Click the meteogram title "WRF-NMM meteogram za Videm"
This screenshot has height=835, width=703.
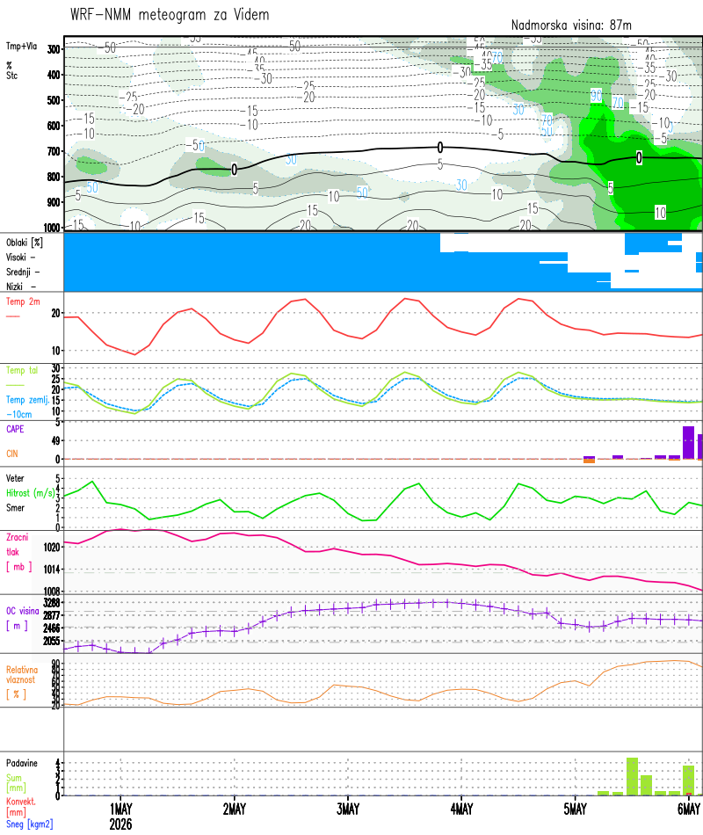tap(169, 14)
